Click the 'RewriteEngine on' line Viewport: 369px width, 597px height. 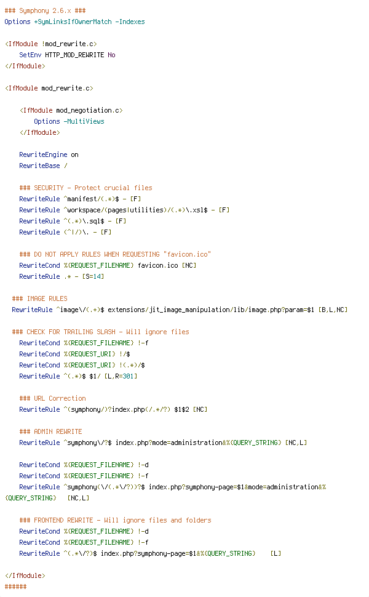(x=49, y=154)
